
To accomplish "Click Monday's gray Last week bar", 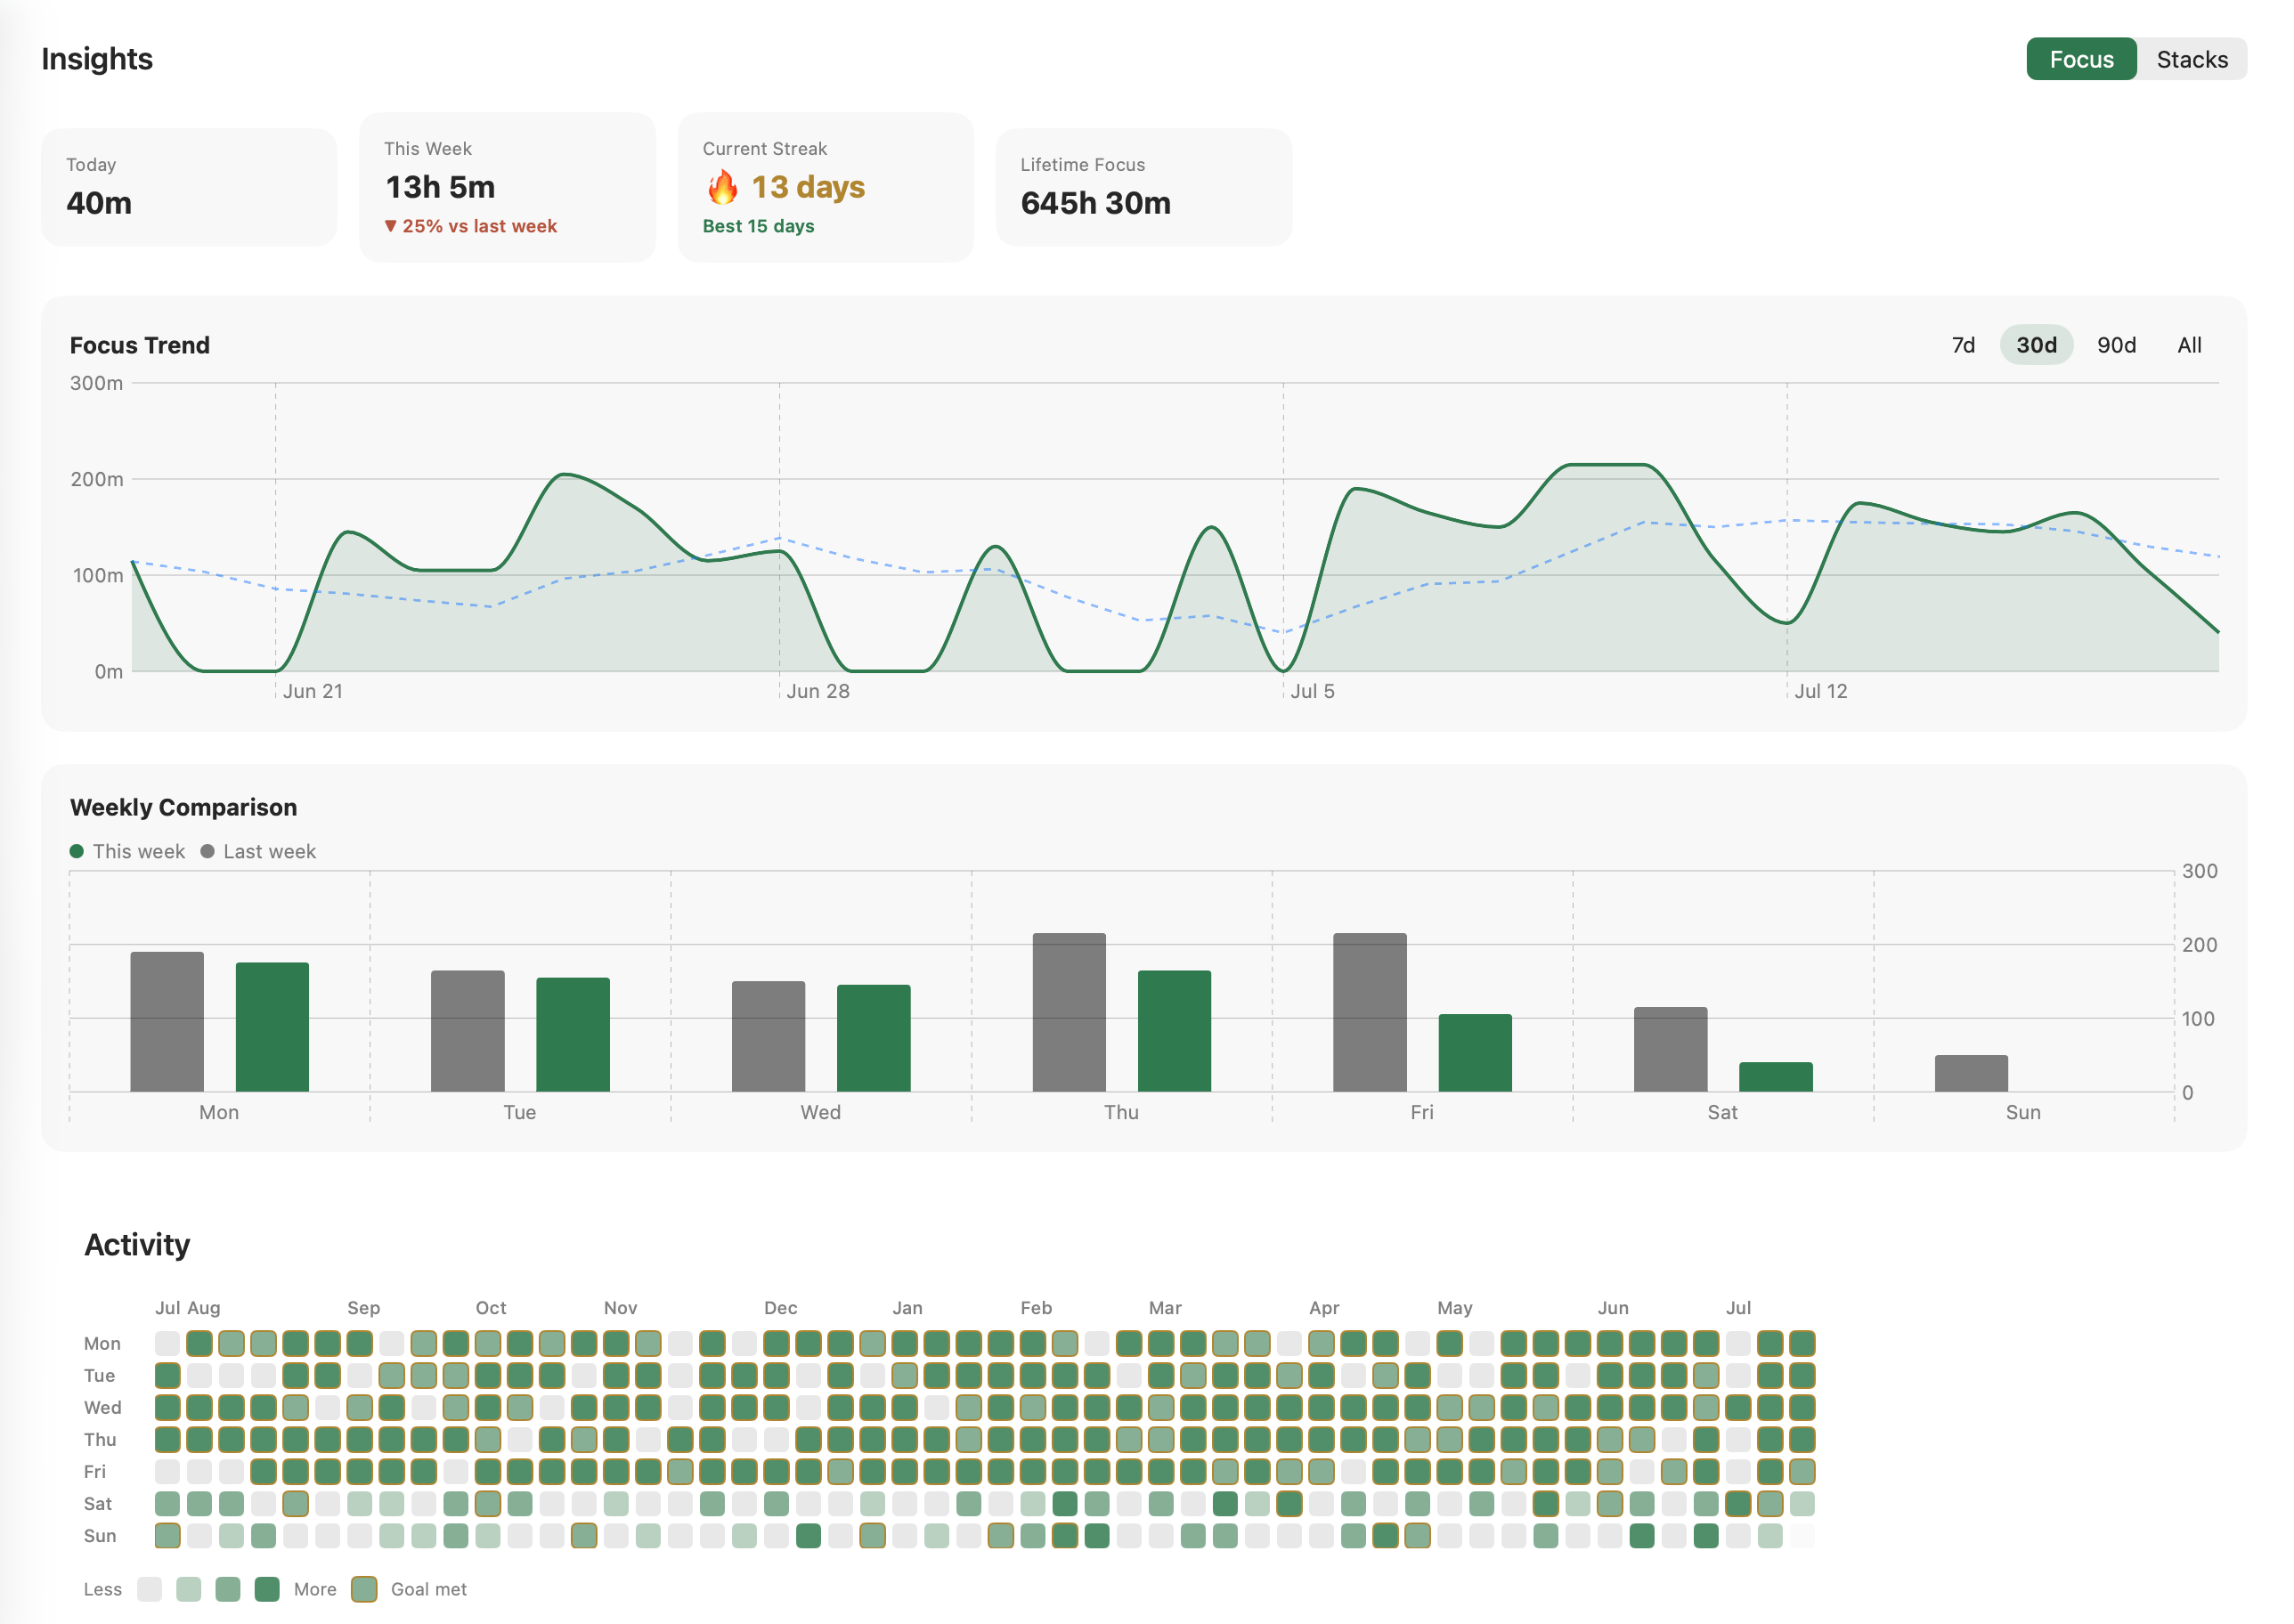I will click(167, 1022).
